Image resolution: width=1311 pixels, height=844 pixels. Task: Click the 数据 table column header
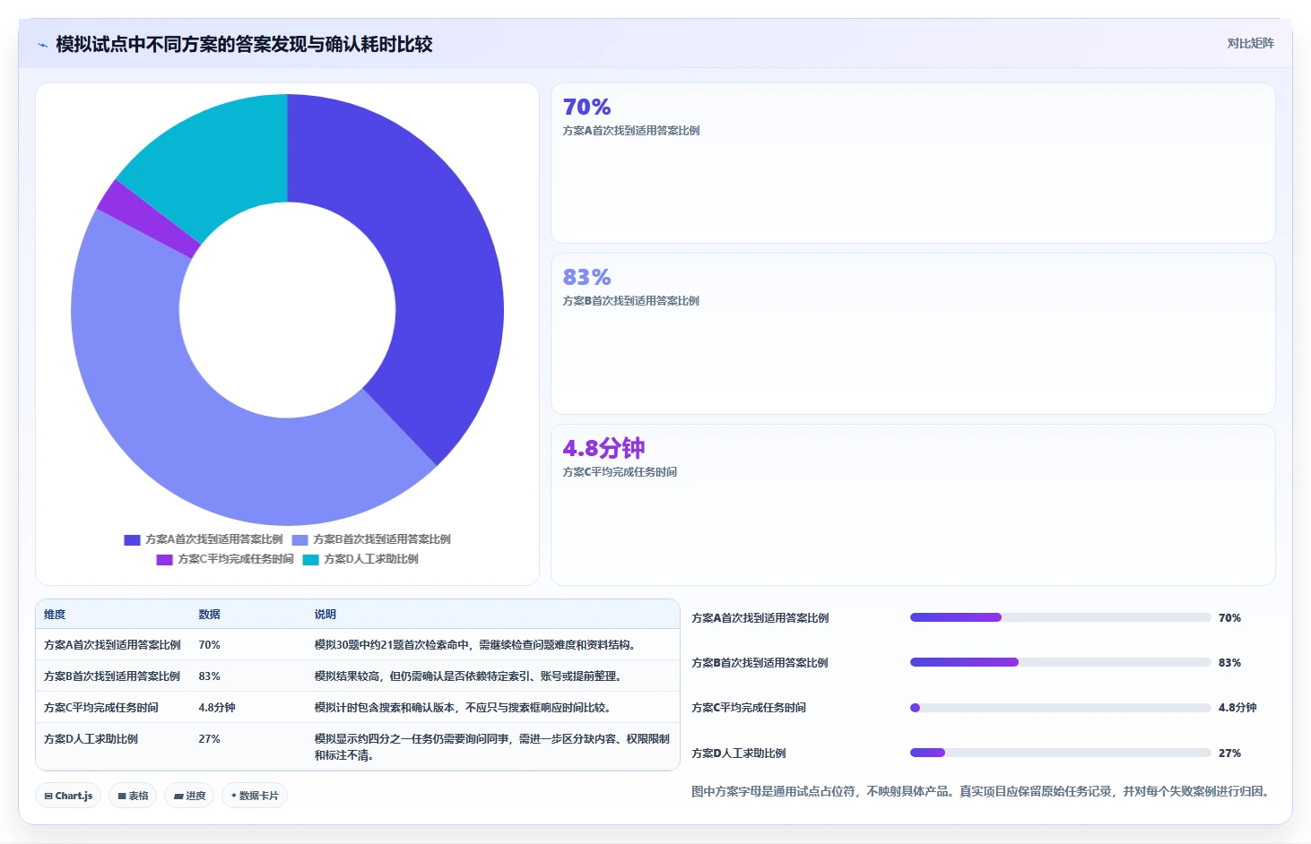209,615
